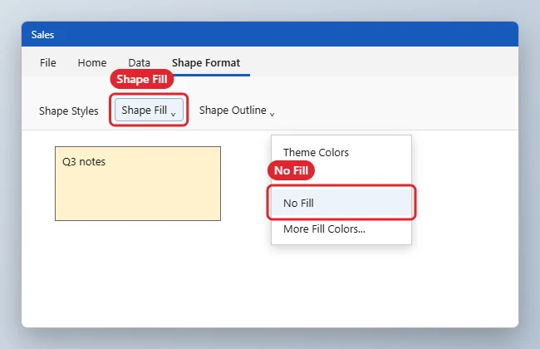Click the Theme Colors heading
Image resolution: width=540 pixels, height=349 pixels.
point(316,152)
